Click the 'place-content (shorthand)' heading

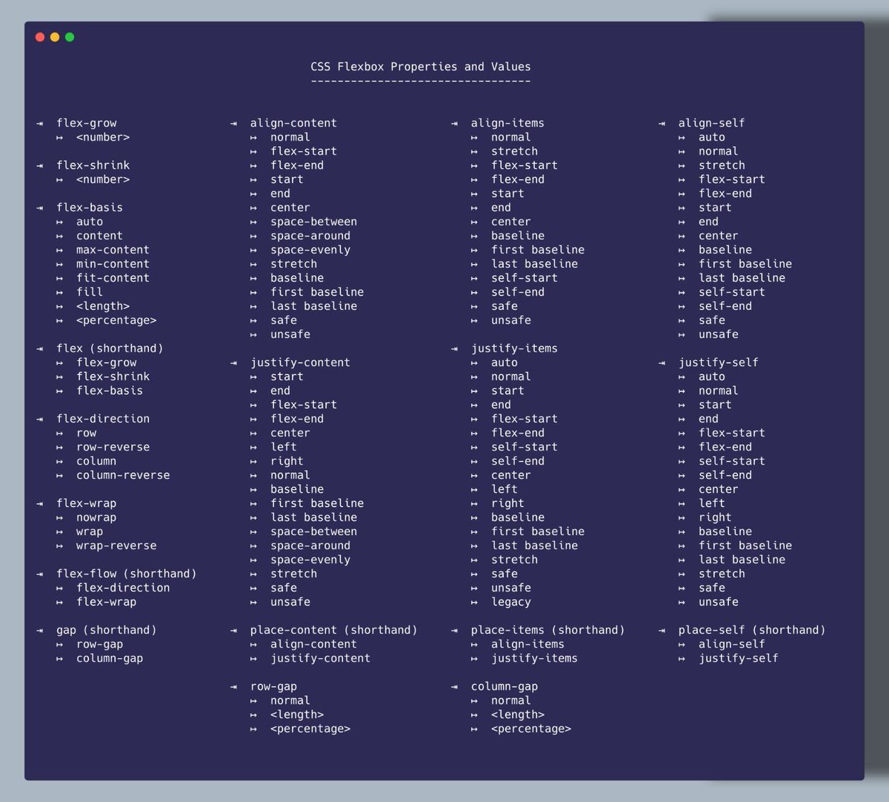tap(334, 630)
